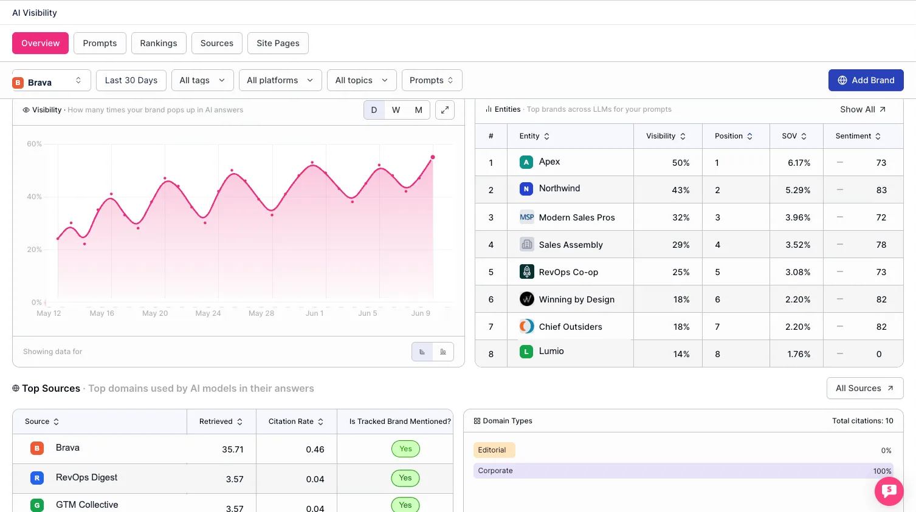The height and width of the screenshot is (512, 916).
Task: Switch chart to vertical bar view icon
Action: (x=443, y=352)
